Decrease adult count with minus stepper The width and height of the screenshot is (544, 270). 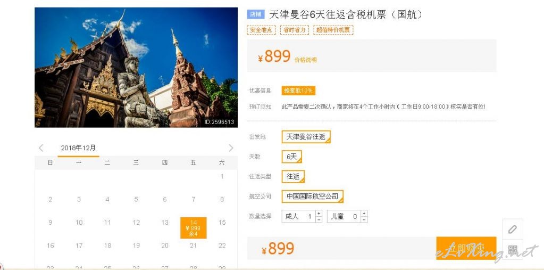click(319, 219)
